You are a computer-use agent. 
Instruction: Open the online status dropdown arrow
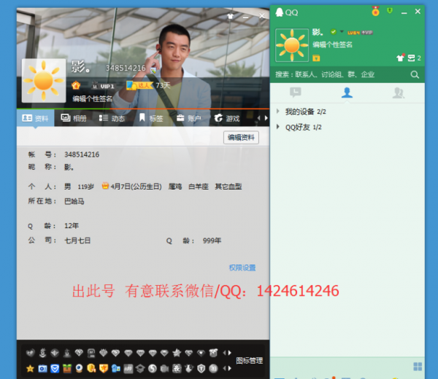[342, 31]
